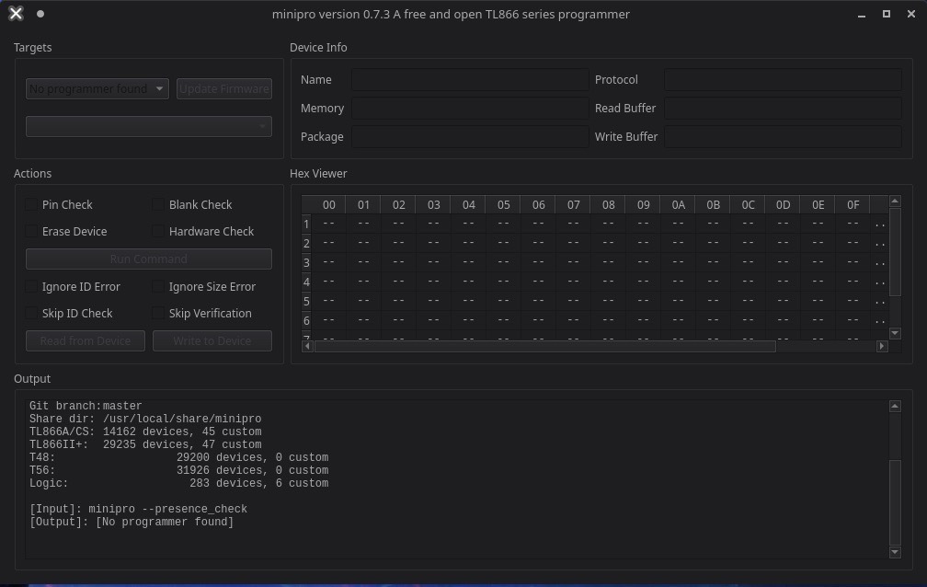
Task: Expand the empty device selection dropdown
Action: coord(148,126)
